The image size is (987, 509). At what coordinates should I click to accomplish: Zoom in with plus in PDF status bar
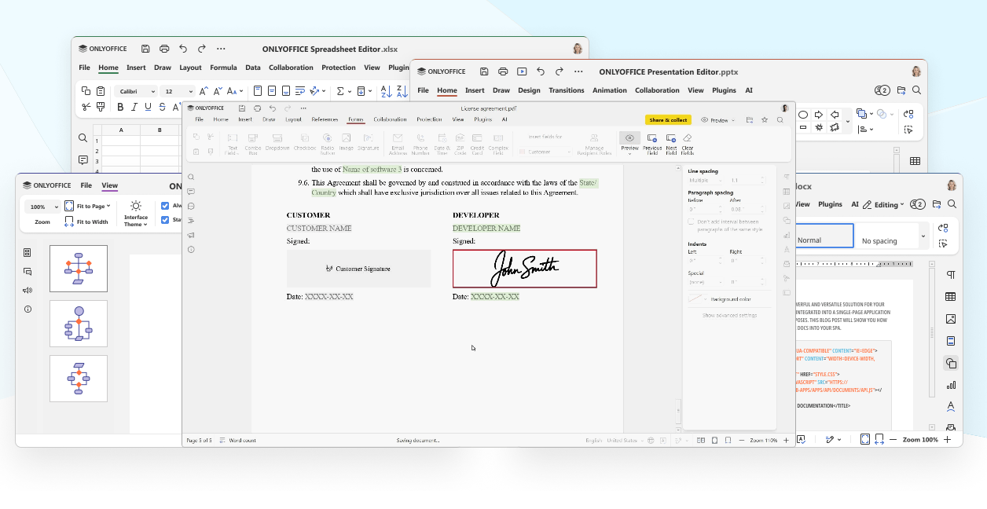click(x=786, y=441)
